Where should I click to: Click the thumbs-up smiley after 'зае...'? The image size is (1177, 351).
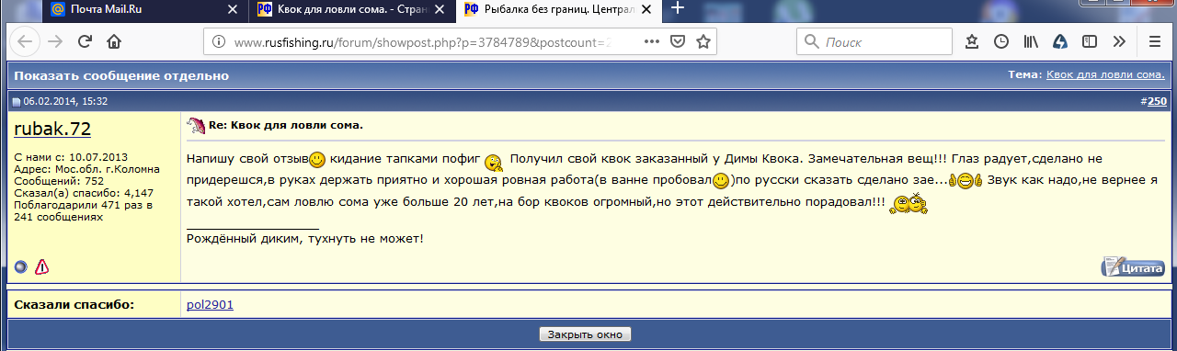[x=966, y=181]
